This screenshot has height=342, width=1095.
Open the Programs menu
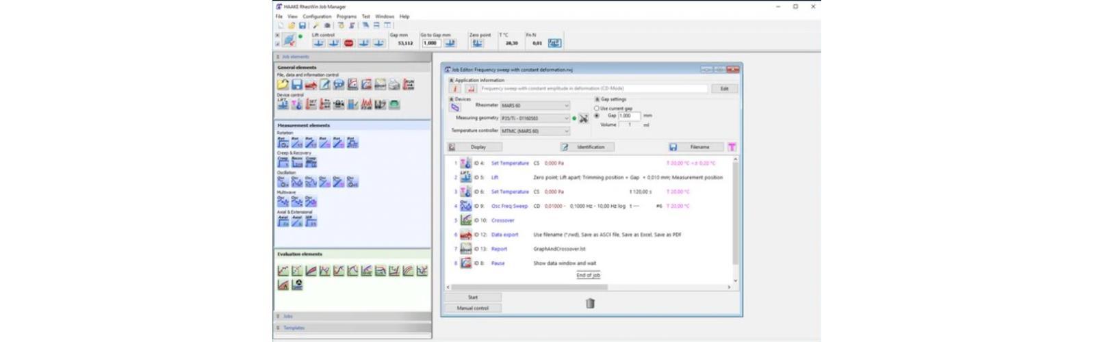pos(346,16)
